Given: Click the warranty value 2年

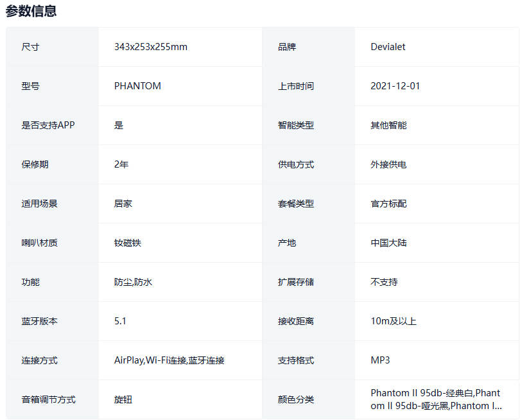Looking at the screenshot, I should pyautogui.click(x=121, y=164).
